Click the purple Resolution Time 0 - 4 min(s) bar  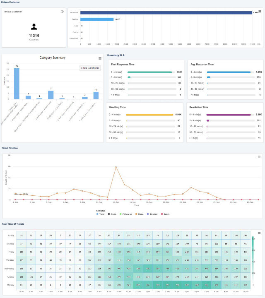click(229, 114)
